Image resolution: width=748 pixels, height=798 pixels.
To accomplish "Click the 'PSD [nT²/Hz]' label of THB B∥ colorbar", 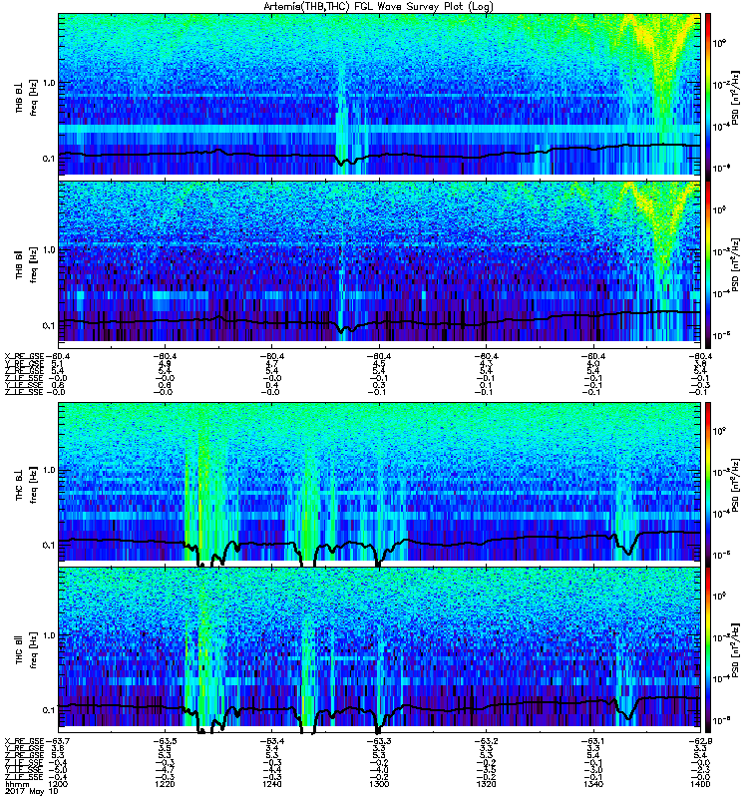I will (x=737, y=264).
